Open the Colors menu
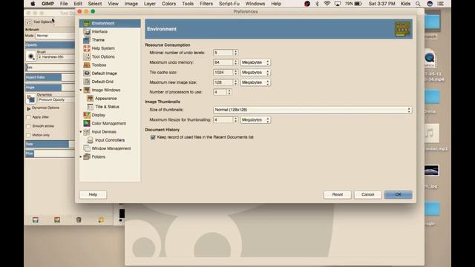Image resolution: width=475 pixels, height=267 pixels. [168, 4]
